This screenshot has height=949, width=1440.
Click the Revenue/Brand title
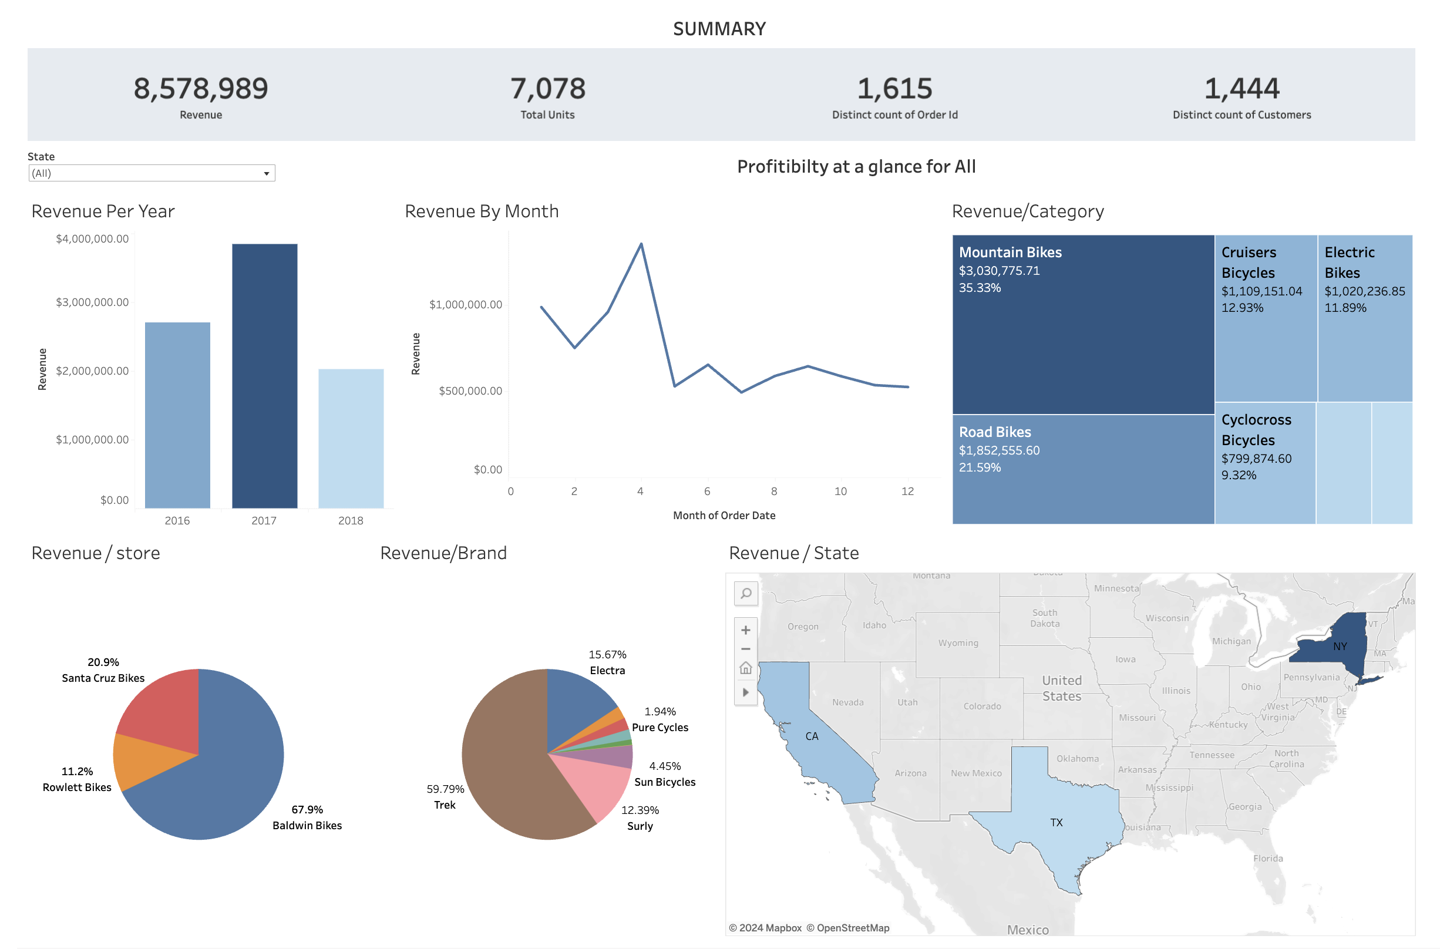point(443,553)
